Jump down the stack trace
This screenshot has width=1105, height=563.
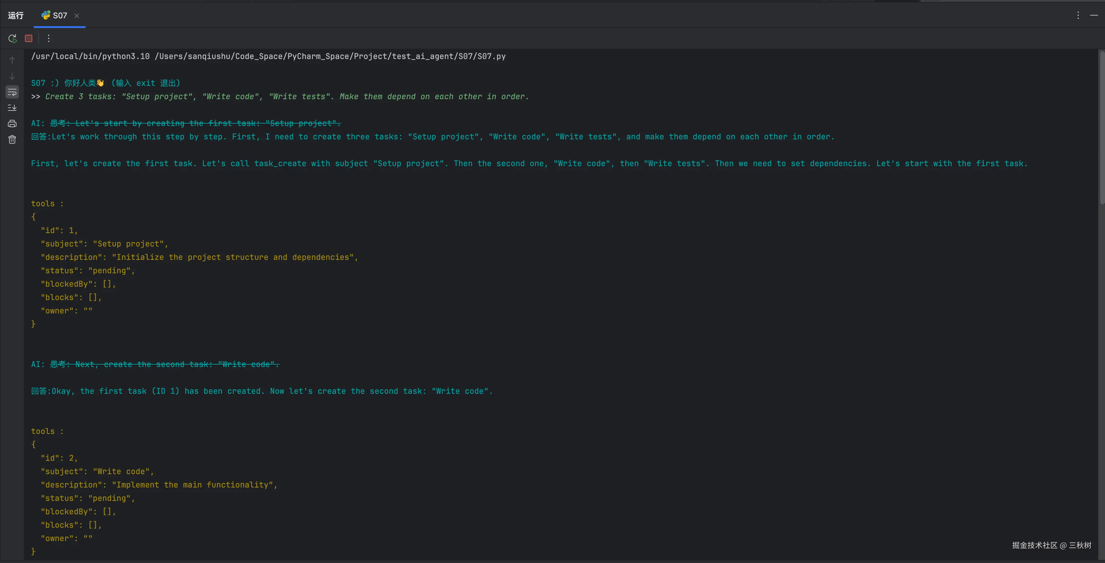pyautogui.click(x=12, y=76)
